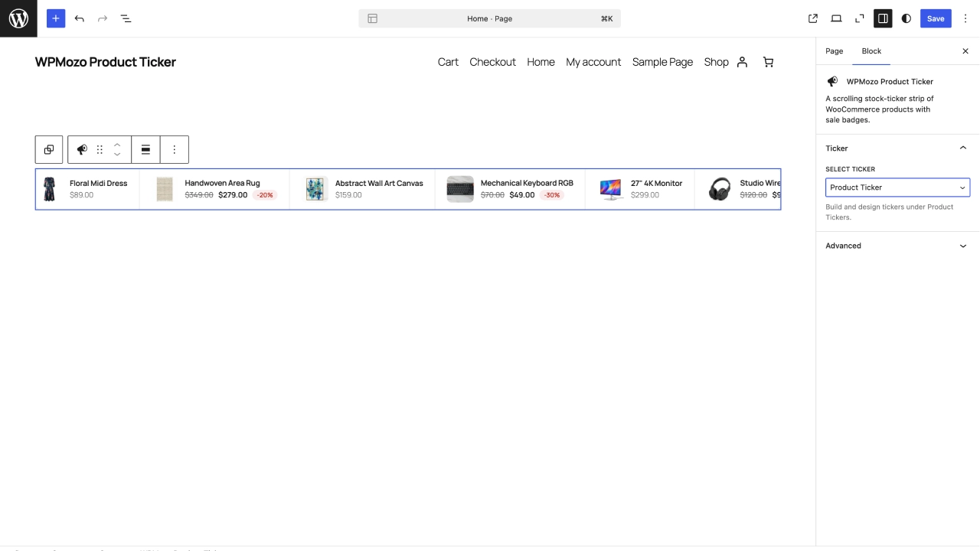980x551 pixels.
Task: Close the settings sidebar with X
Action: (965, 51)
